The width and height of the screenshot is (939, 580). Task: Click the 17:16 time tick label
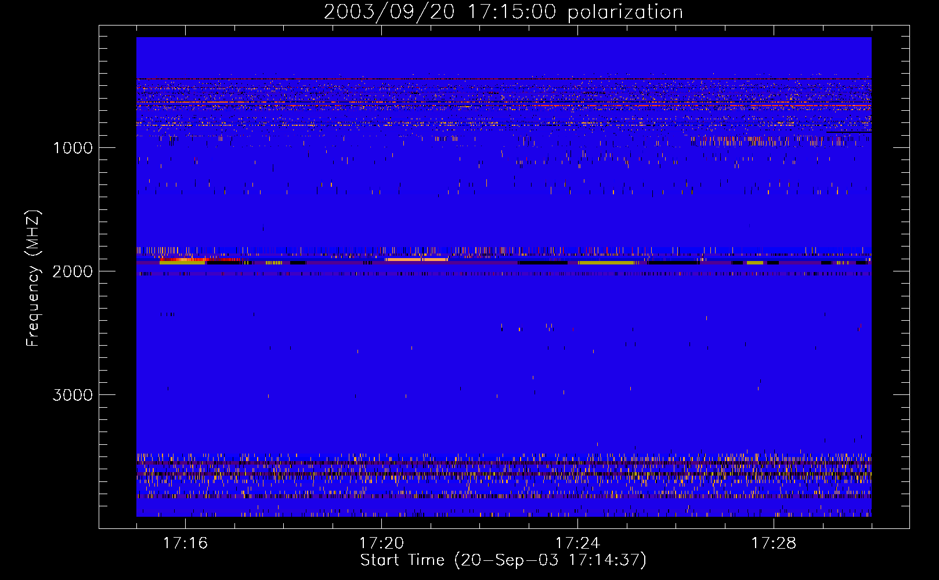click(x=185, y=543)
